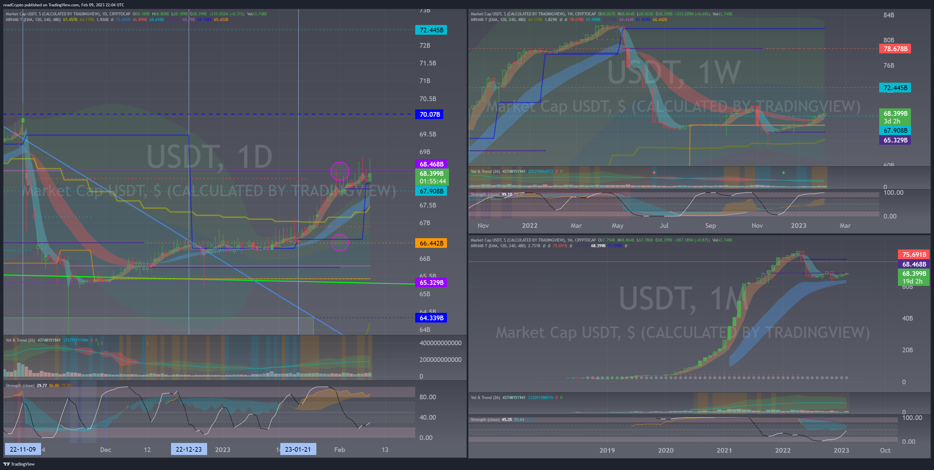934x470 pixels.
Task: Click the weekly chart Market Cap USDT legend title
Action: tap(533, 14)
